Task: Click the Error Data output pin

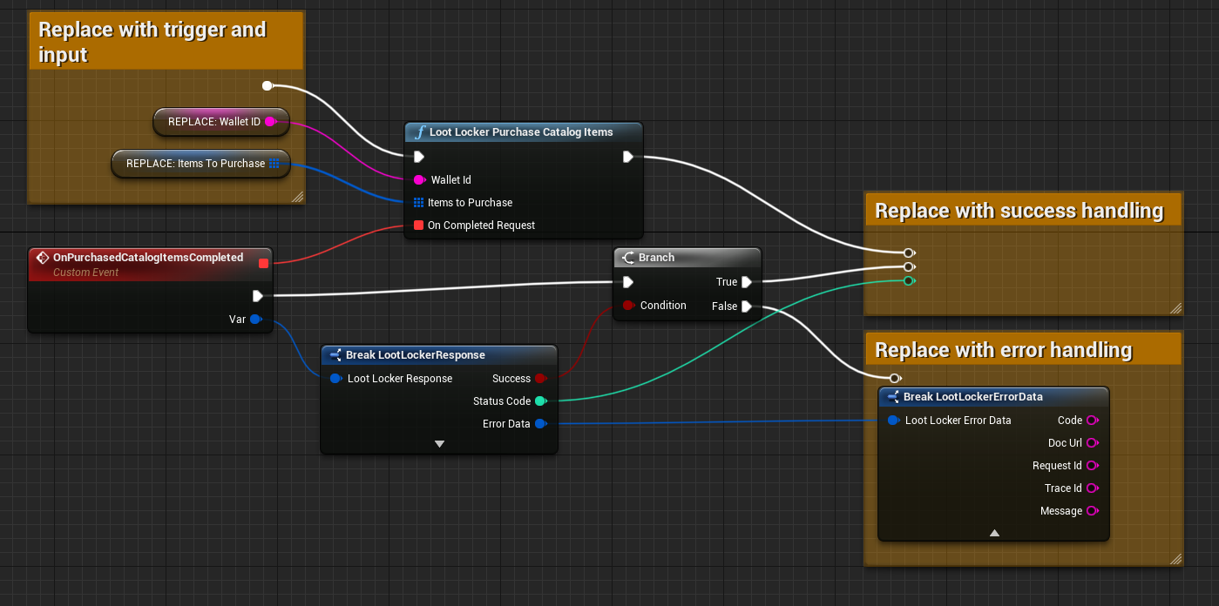Action: 540,424
